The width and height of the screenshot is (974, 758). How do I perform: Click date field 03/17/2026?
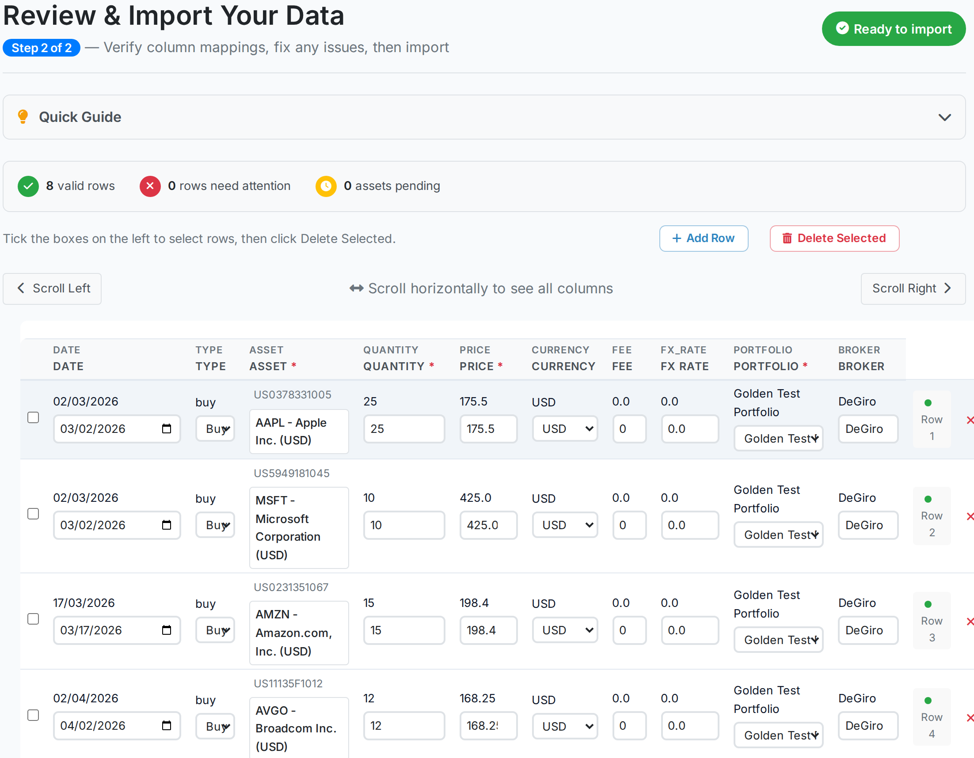(x=117, y=630)
